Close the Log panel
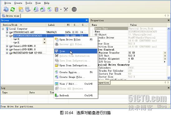 coord(169,88)
